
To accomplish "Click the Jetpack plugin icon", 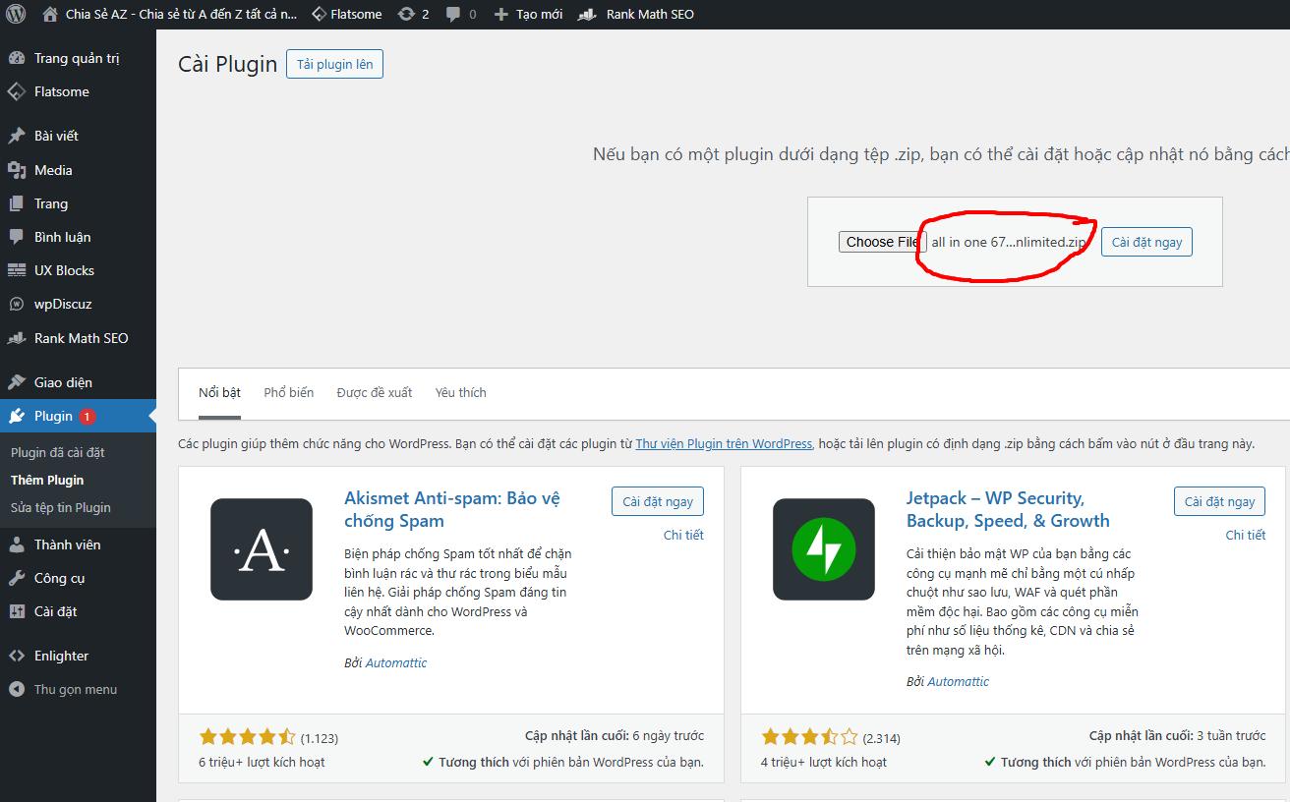I will (823, 549).
